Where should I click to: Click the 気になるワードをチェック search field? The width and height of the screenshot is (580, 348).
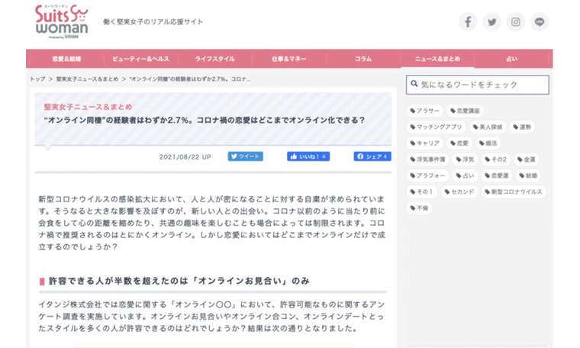(x=482, y=85)
